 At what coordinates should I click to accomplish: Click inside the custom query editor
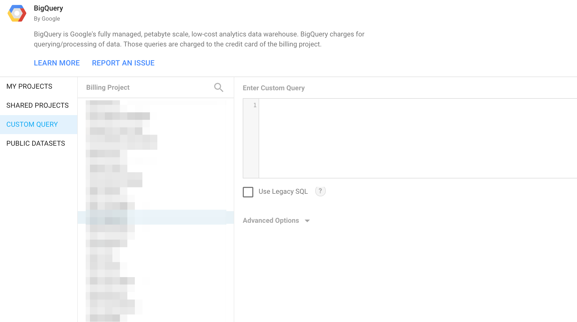tap(418, 138)
